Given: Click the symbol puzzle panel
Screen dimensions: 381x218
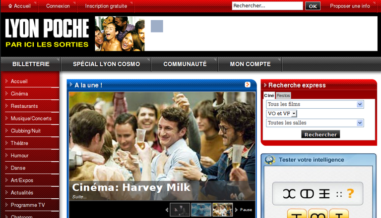Looking at the screenshot, I should 317,194.
